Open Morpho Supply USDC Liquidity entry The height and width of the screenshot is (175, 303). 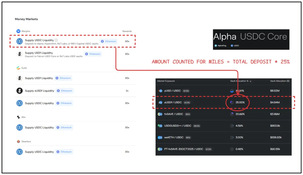tap(39, 40)
